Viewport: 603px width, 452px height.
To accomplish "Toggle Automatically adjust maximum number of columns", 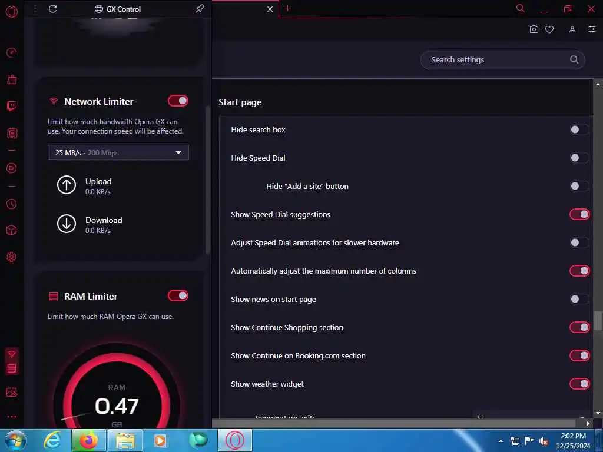I will coord(579,271).
